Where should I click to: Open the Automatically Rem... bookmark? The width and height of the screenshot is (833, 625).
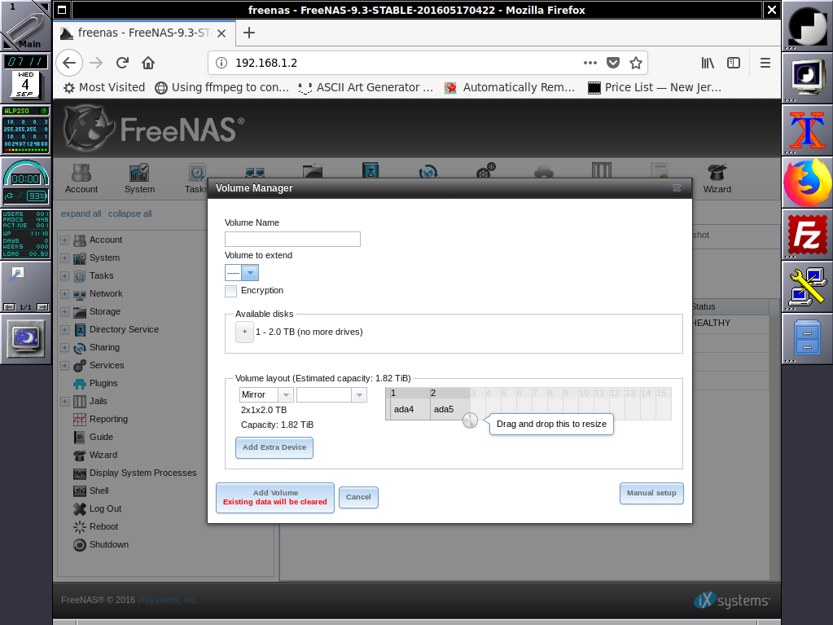(x=510, y=87)
